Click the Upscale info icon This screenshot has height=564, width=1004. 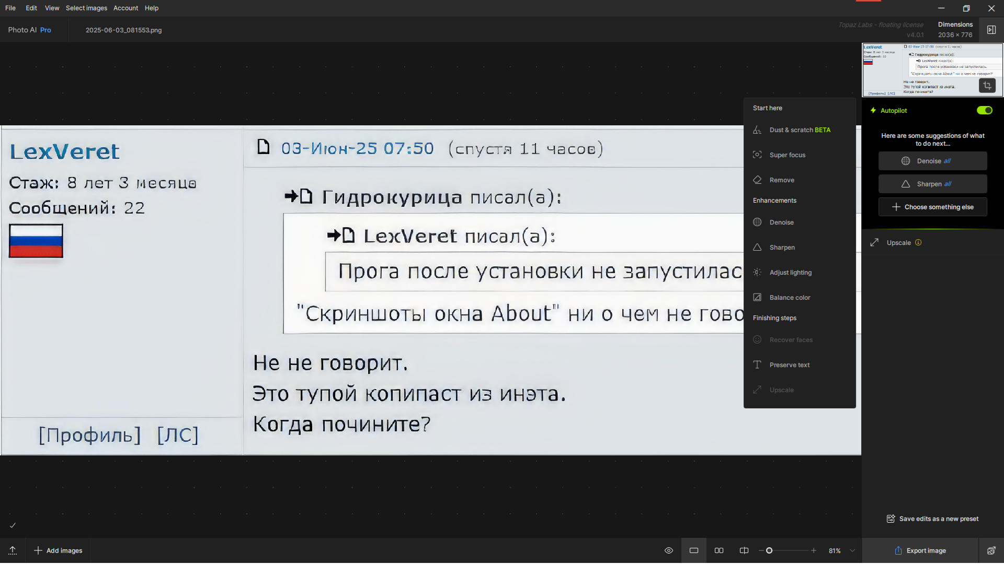(918, 242)
